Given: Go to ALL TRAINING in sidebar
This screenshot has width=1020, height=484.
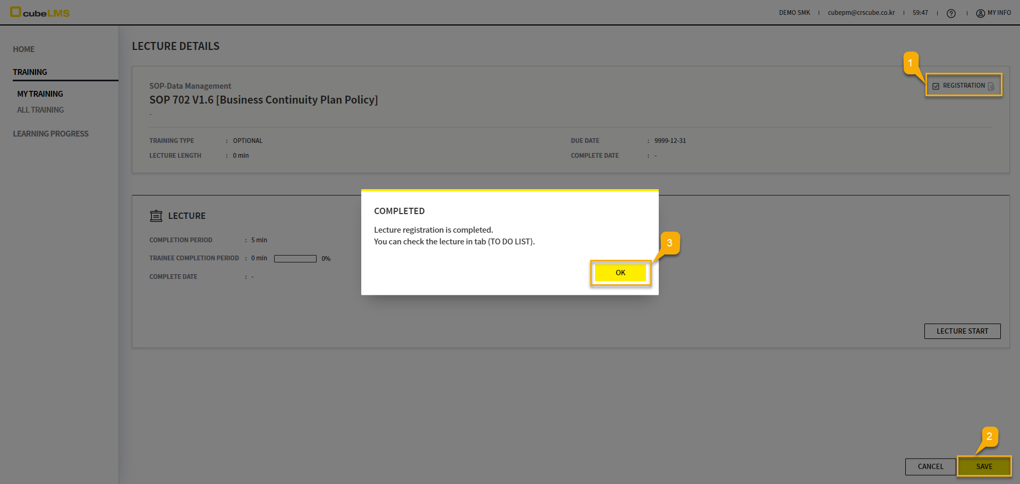Looking at the screenshot, I should (x=40, y=110).
